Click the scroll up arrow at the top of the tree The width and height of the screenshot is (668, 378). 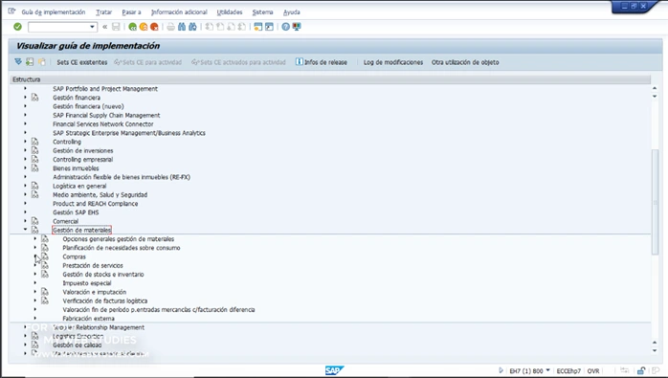coord(655,88)
